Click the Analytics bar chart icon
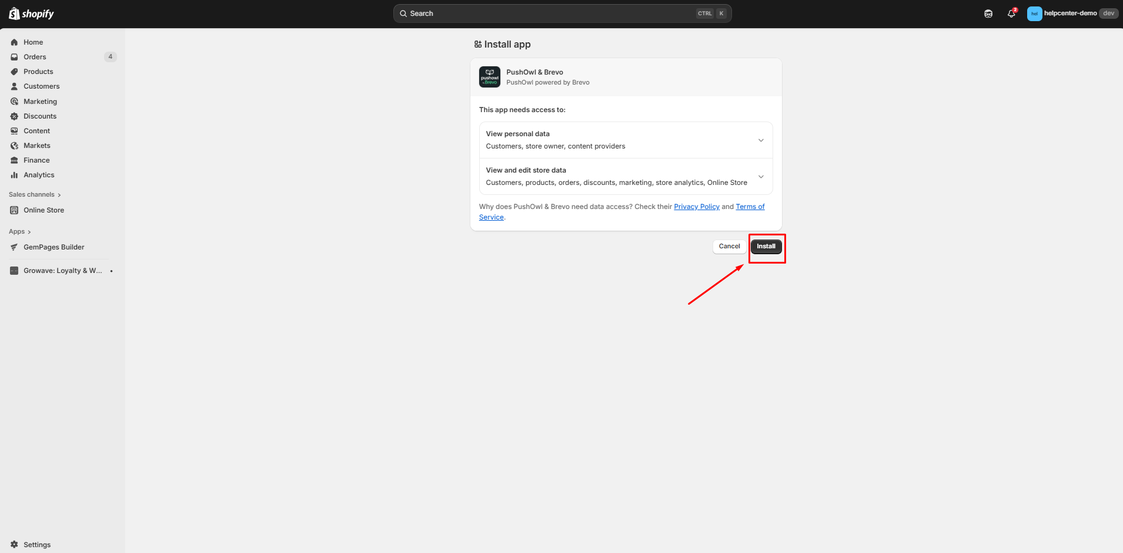This screenshot has width=1123, height=553. click(15, 175)
